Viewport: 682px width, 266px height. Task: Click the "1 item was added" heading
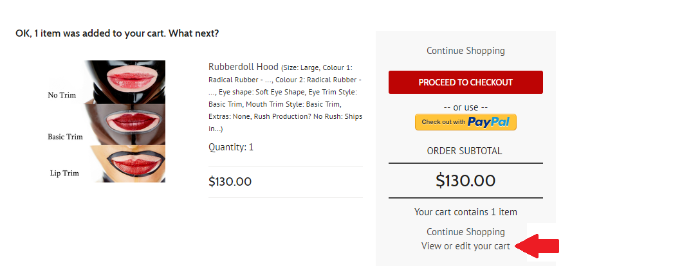pos(117,33)
